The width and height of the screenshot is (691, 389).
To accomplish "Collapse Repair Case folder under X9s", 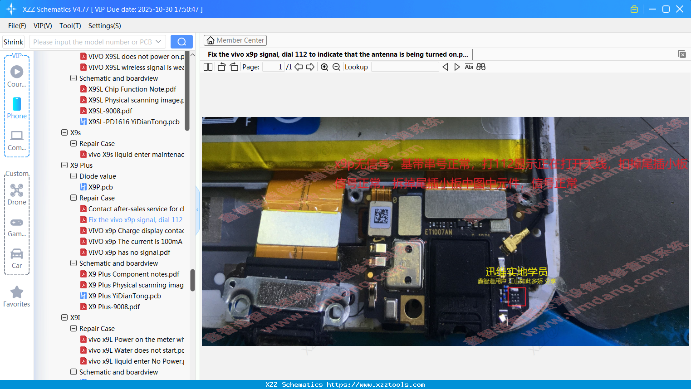I will point(74,143).
